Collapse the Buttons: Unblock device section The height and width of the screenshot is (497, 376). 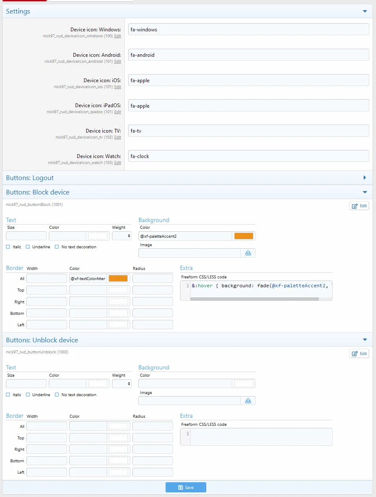(x=365, y=340)
